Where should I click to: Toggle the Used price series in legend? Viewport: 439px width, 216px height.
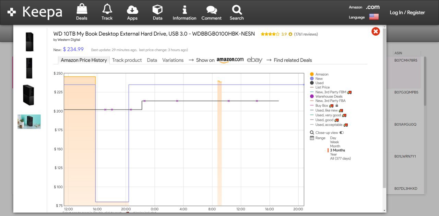(317, 83)
